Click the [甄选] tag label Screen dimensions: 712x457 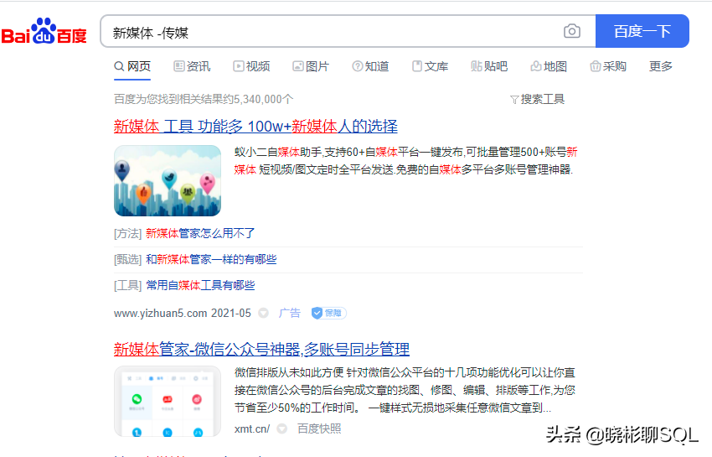pos(127,259)
